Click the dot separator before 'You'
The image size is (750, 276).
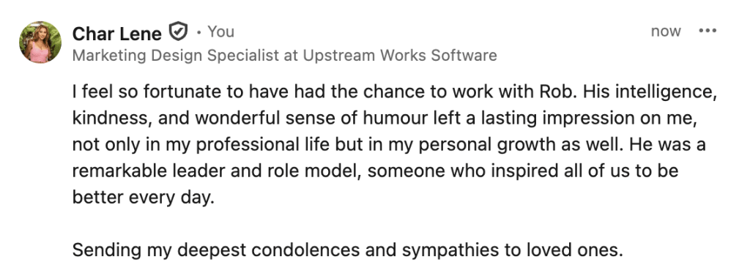tap(198, 32)
